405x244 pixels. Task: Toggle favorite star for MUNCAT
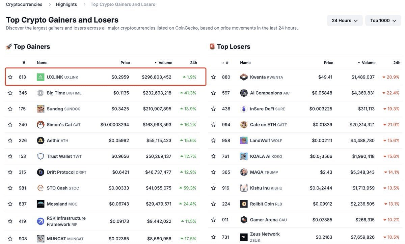[x=10, y=239]
